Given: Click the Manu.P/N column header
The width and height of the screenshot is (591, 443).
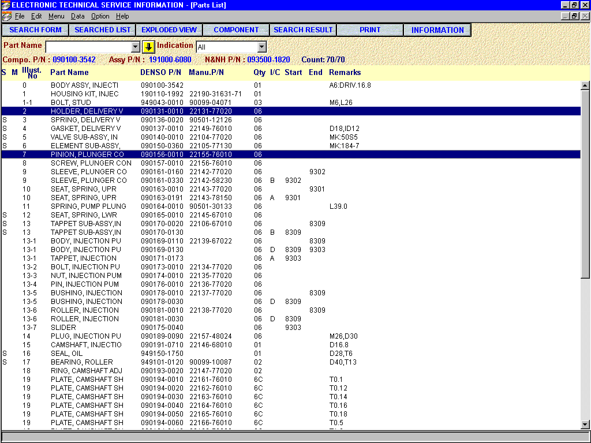Looking at the screenshot, I should coord(206,72).
